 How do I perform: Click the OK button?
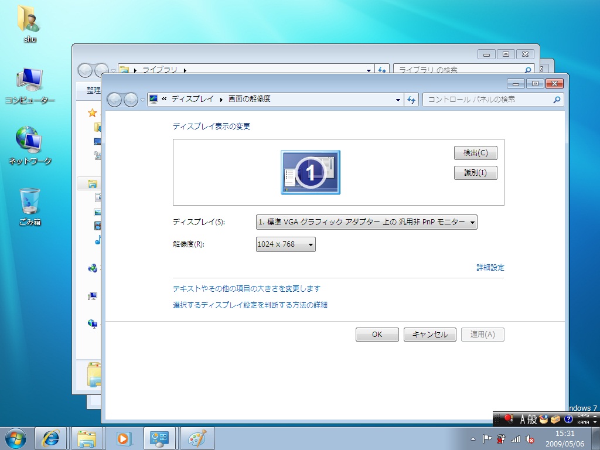click(377, 335)
